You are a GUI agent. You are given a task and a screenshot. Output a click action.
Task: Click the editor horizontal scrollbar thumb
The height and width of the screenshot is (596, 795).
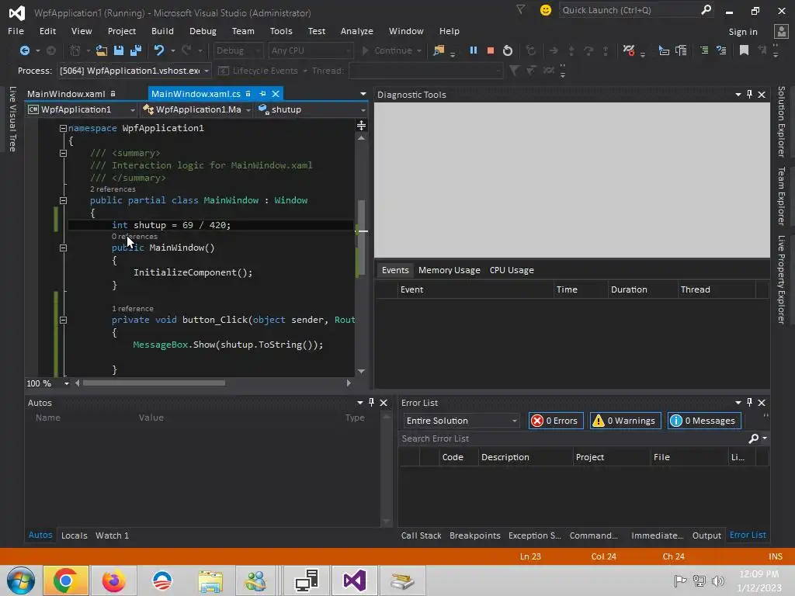point(154,383)
